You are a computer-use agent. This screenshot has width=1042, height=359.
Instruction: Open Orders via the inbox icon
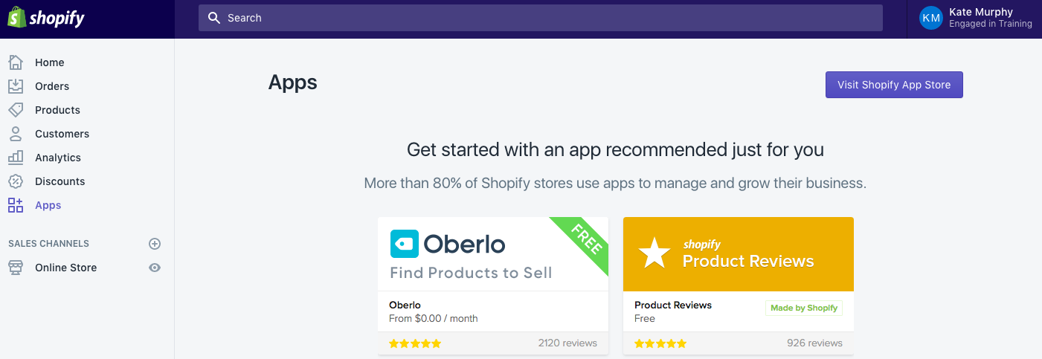pyautogui.click(x=16, y=86)
